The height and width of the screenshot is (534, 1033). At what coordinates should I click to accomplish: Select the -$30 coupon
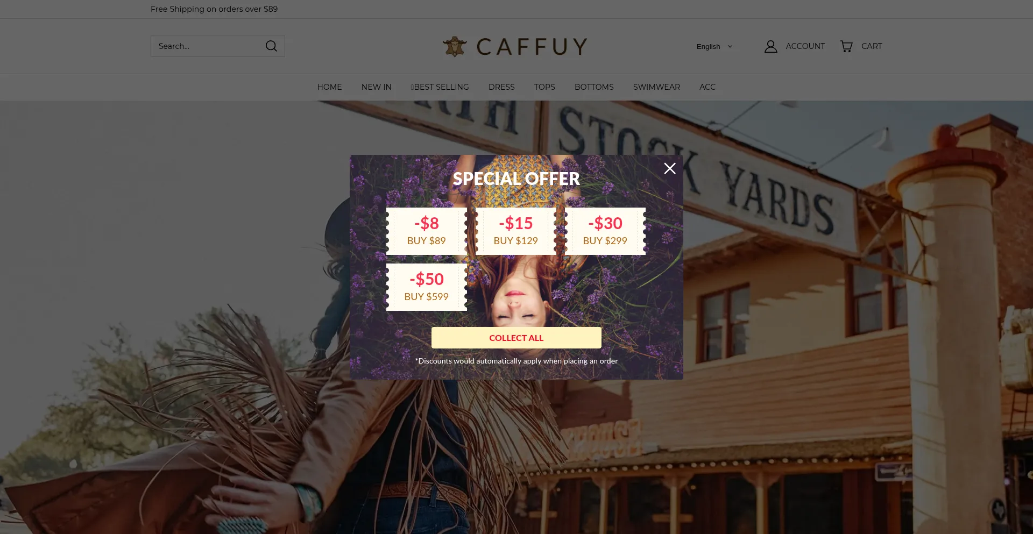pyautogui.click(x=605, y=231)
